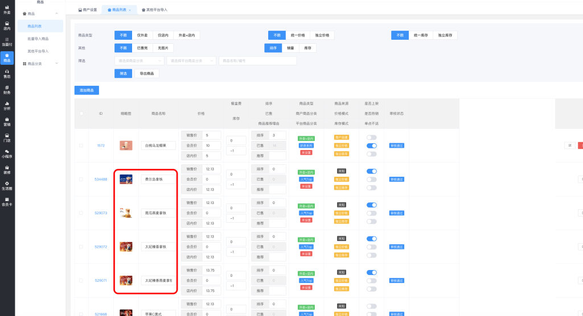Open the 请选择商品分类 dropdown
The width and height of the screenshot is (583, 316).
point(139,61)
